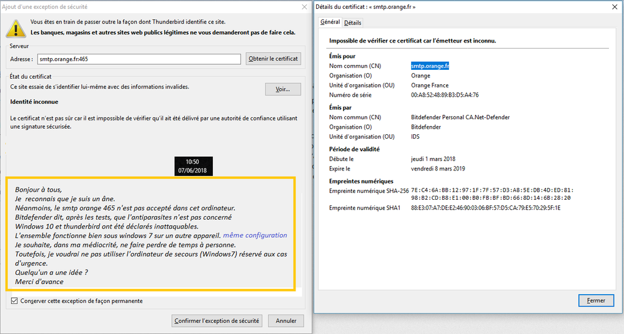This screenshot has width=624, height=334.
Task: Click the Période de validité heading
Action: point(354,149)
